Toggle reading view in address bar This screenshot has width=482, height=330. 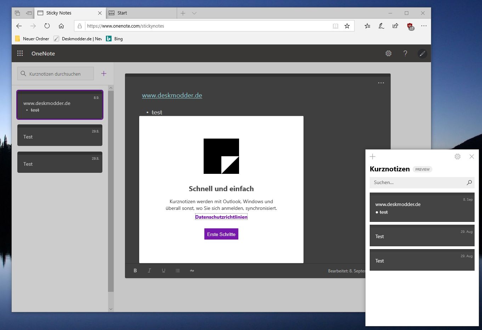(335, 26)
